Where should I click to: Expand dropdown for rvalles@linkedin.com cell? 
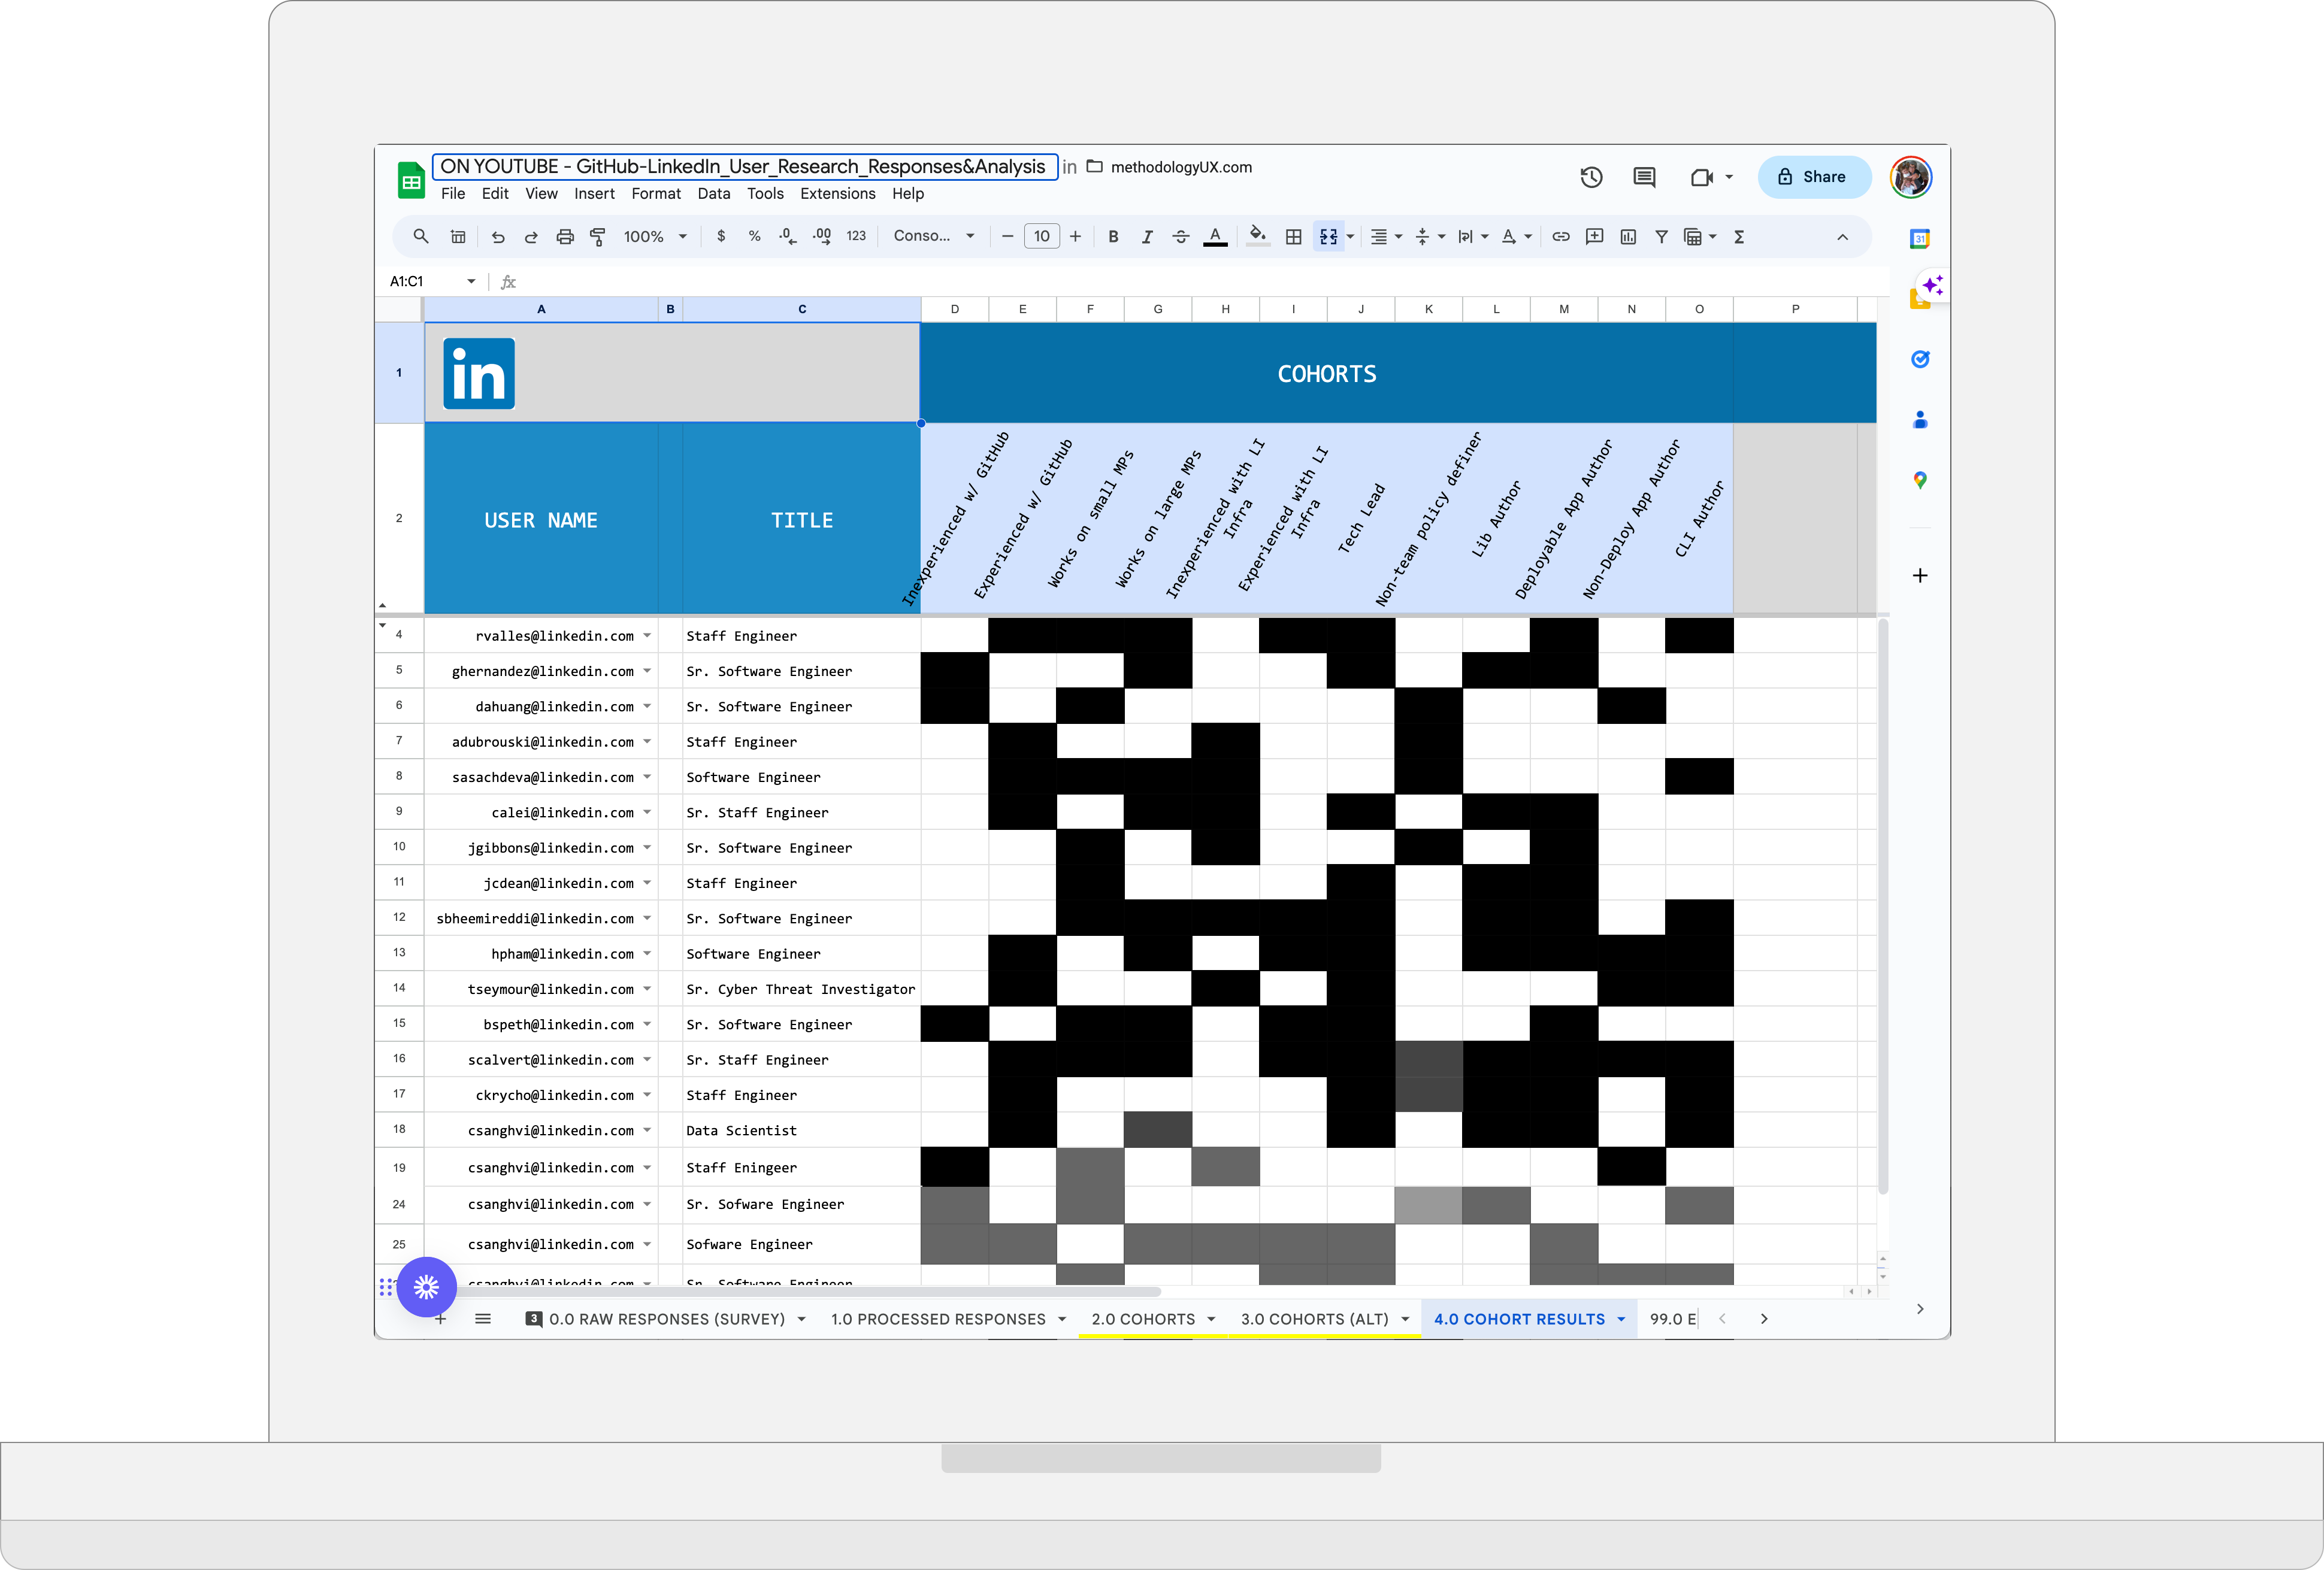[x=647, y=636]
